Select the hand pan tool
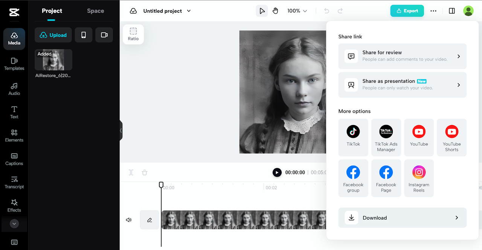This screenshot has width=482, height=250. tap(275, 11)
